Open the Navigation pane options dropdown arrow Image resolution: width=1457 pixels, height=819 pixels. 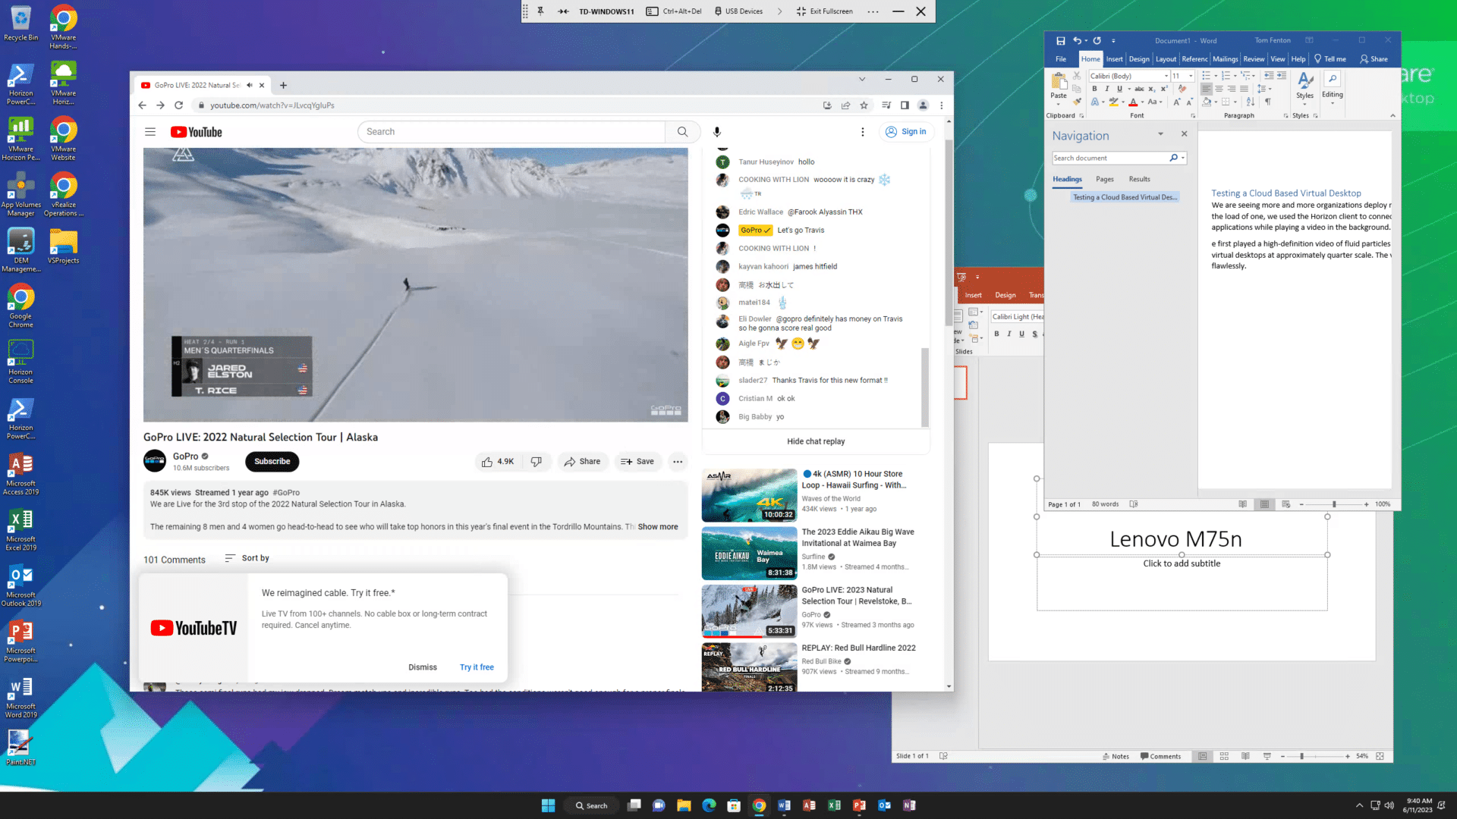click(1160, 134)
